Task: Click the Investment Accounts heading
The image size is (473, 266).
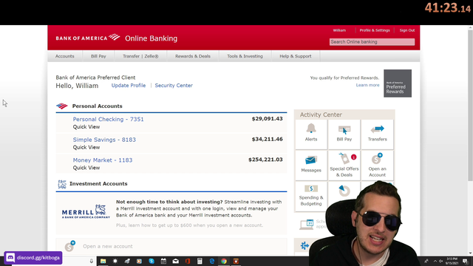Action: 98,184
